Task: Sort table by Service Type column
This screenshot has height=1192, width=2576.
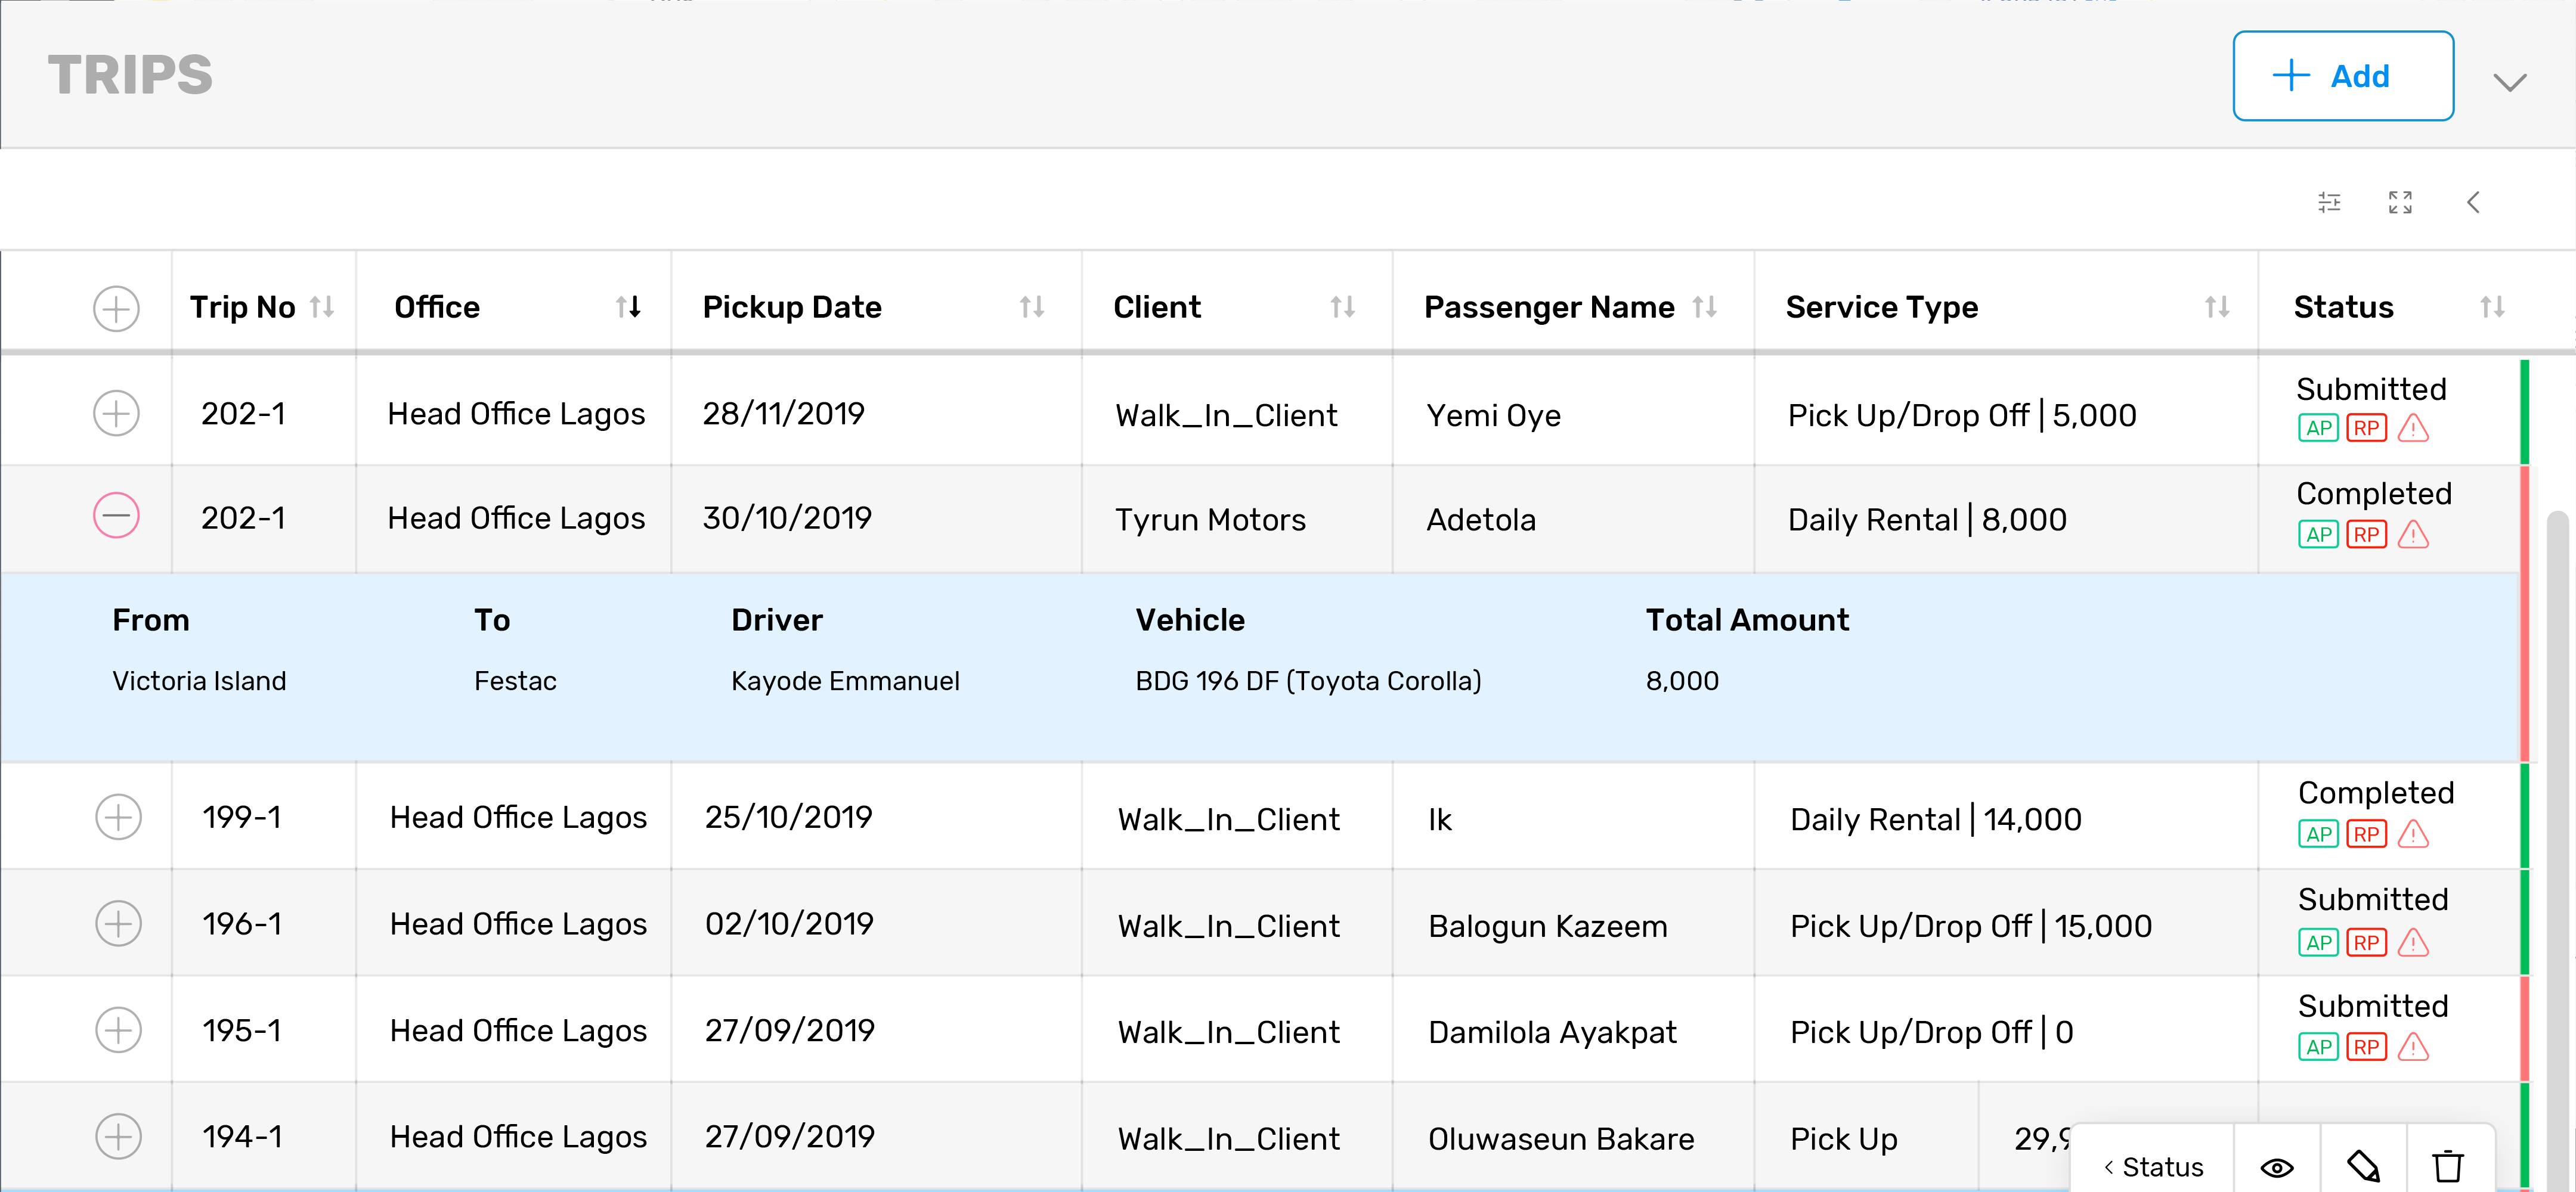Action: pos(2216,307)
